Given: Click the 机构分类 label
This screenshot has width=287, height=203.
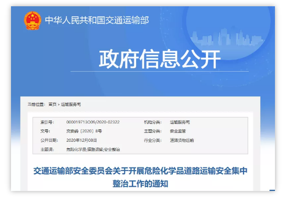Looking at the screenshot, I should [152, 122].
